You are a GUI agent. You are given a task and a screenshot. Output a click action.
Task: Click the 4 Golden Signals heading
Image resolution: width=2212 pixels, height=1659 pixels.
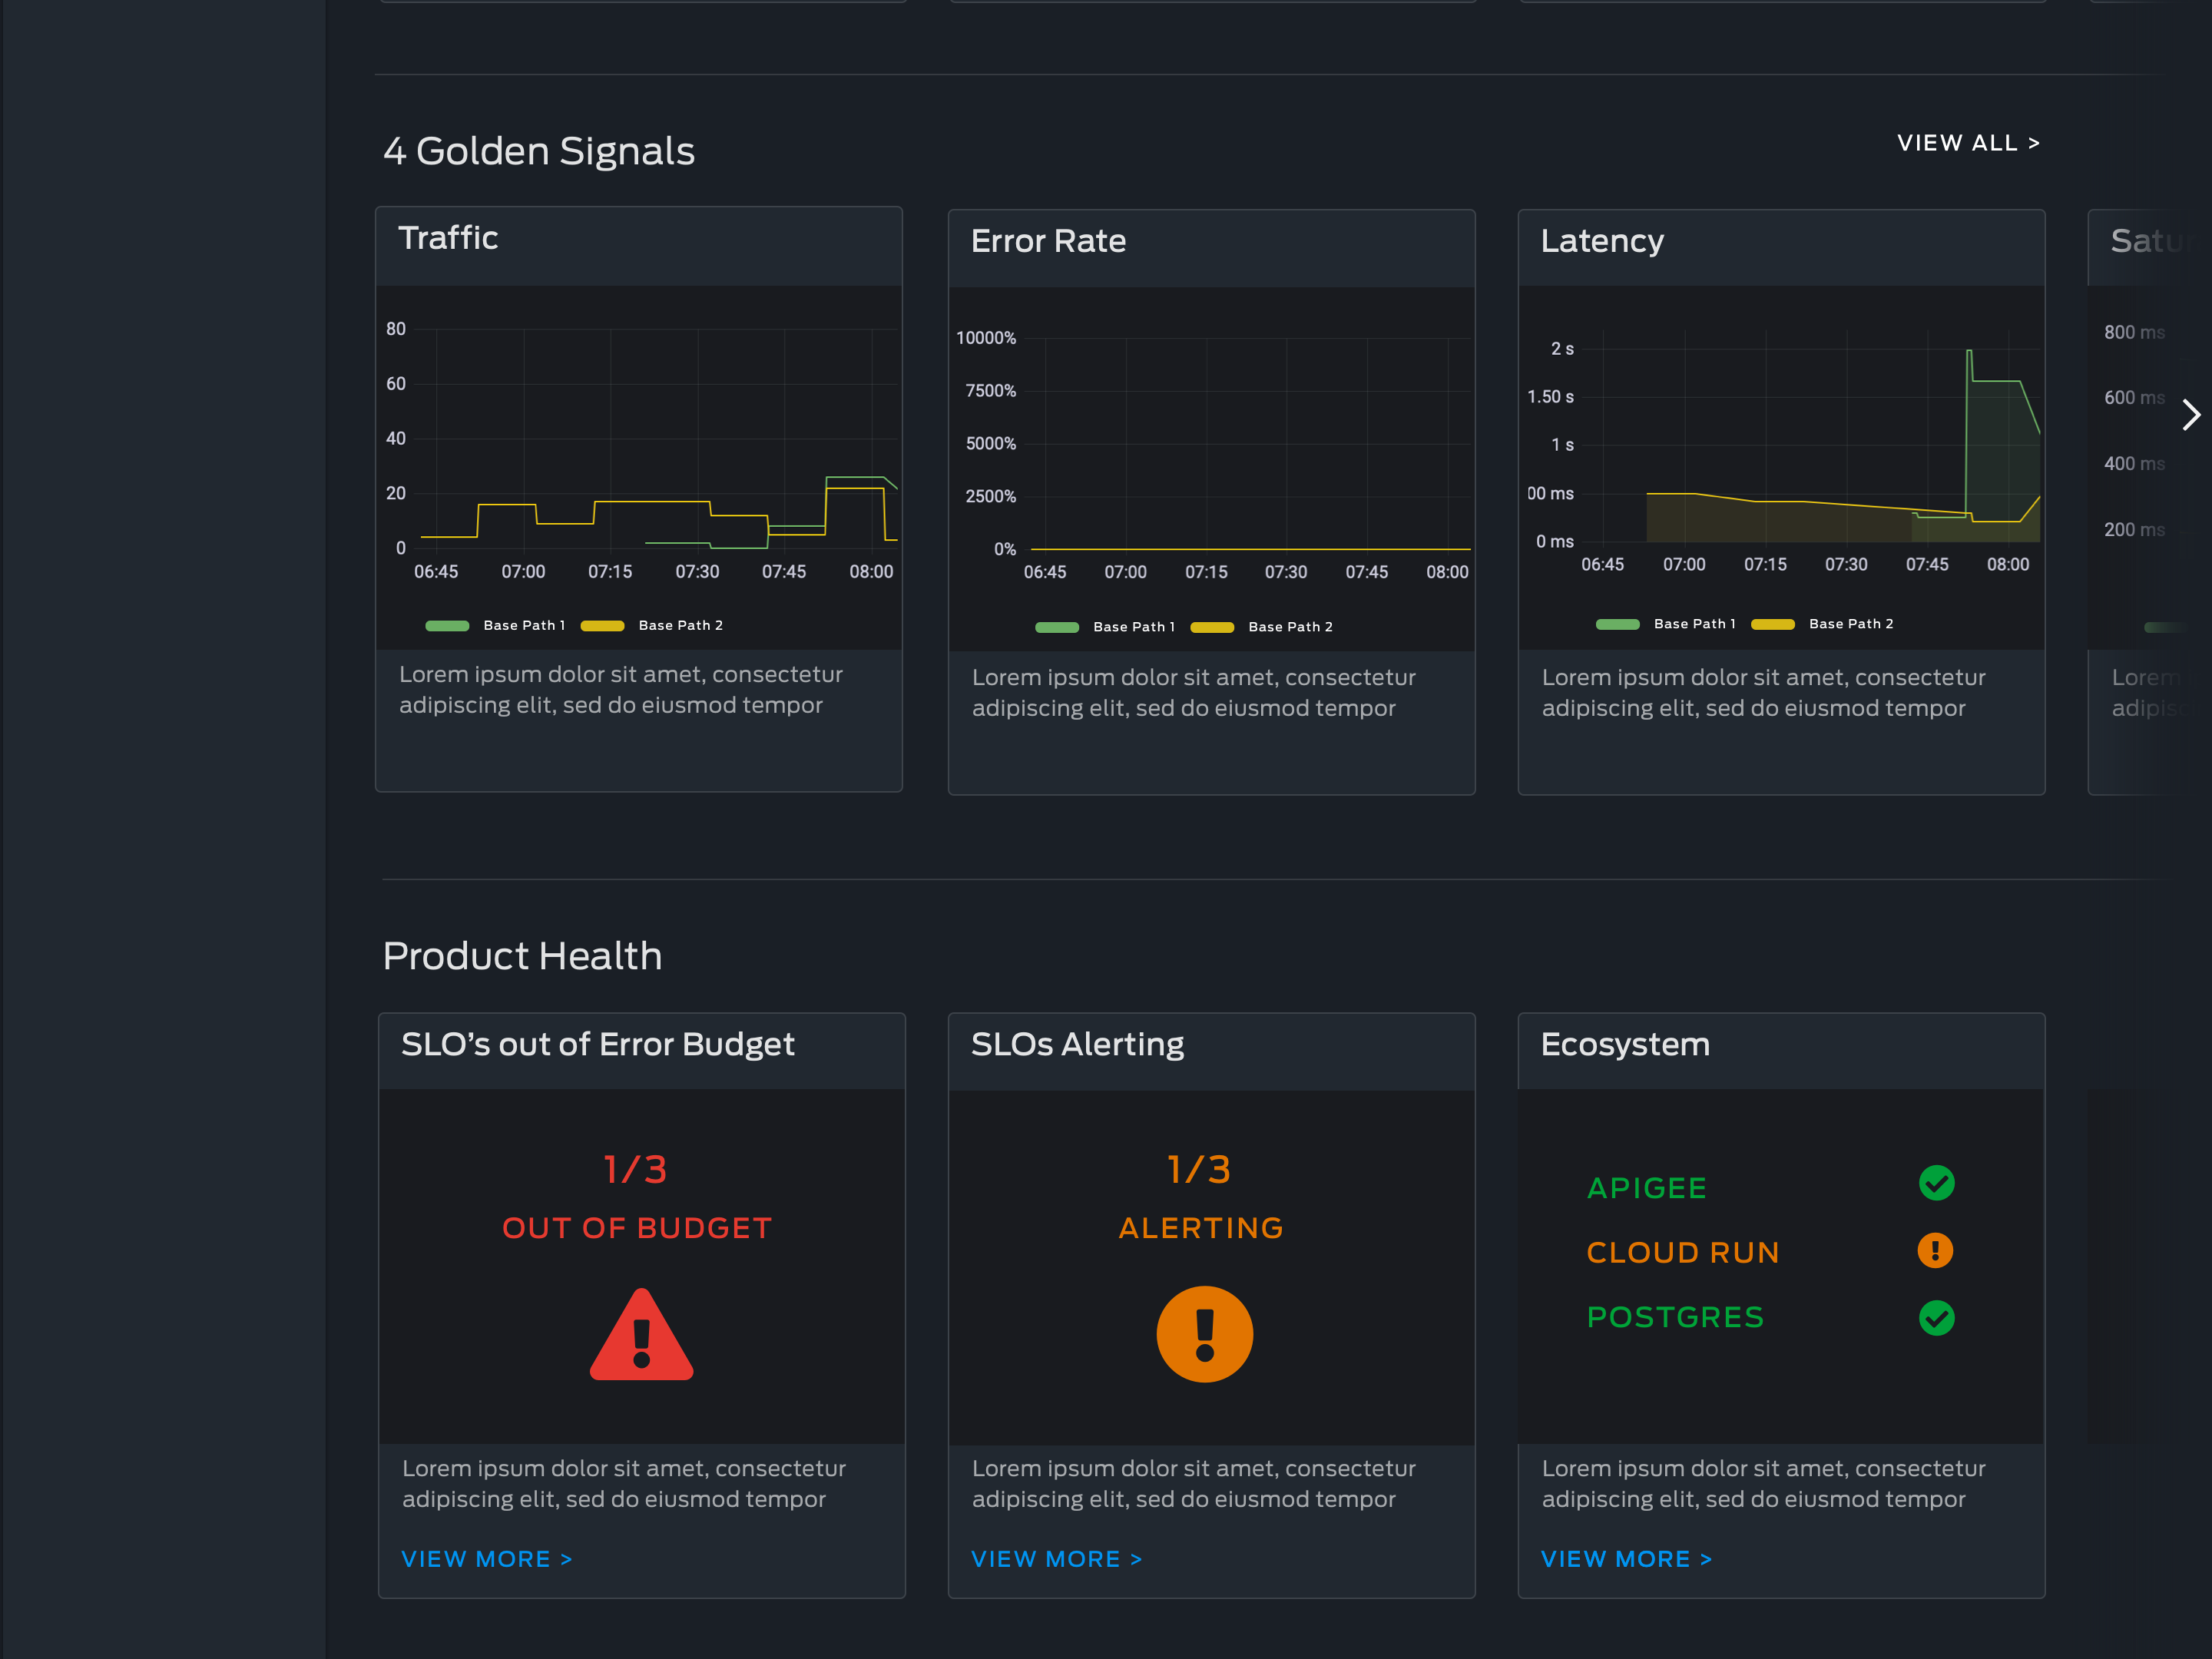(x=538, y=151)
